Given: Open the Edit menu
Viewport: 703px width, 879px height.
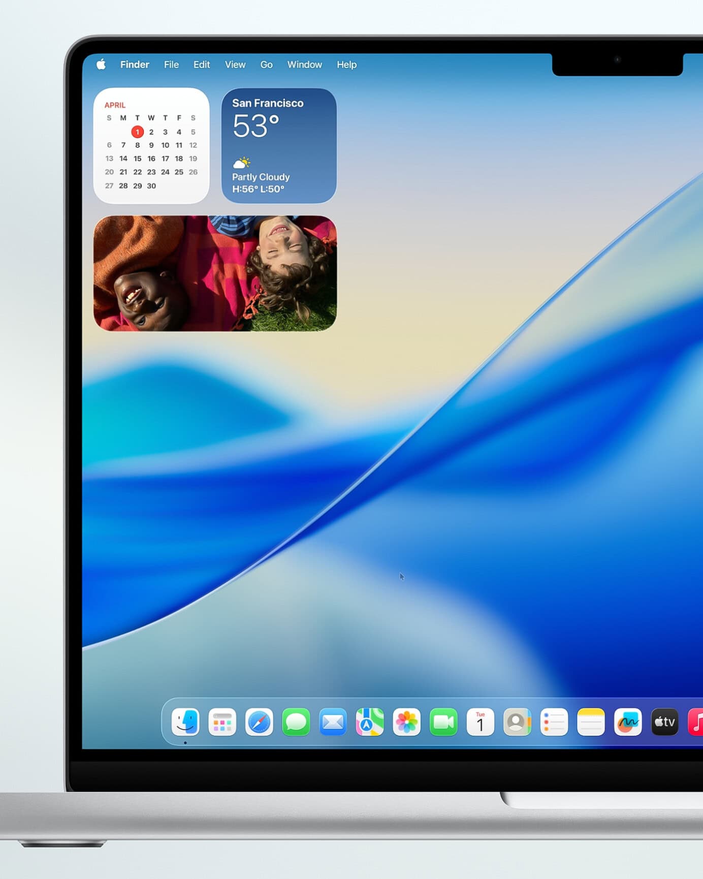Looking at the screenshot, I should 202,65.
